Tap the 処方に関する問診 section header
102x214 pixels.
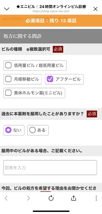tap(51, 36)
